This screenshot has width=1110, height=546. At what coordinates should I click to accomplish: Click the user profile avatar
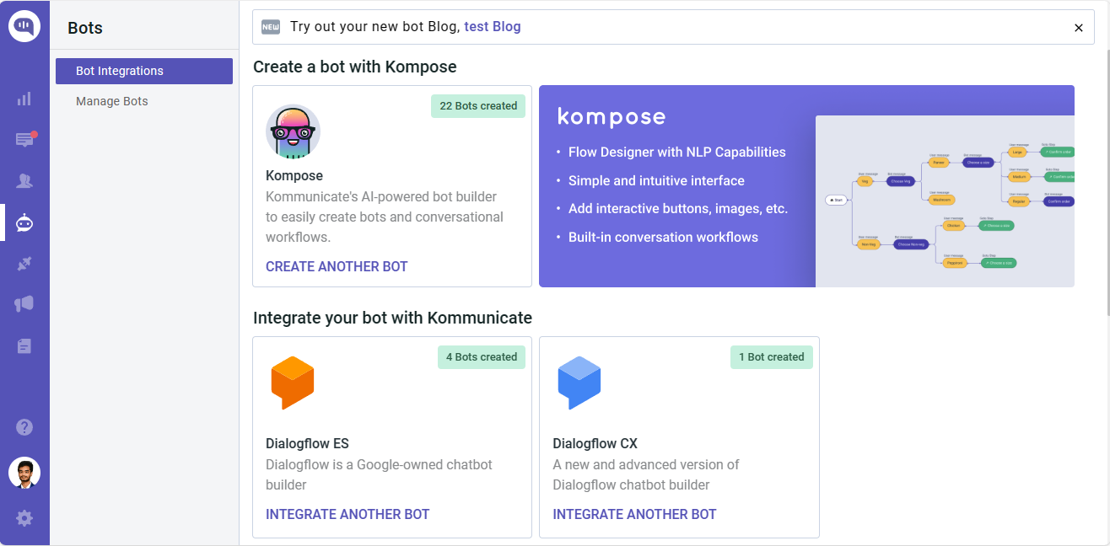point(24,473)
